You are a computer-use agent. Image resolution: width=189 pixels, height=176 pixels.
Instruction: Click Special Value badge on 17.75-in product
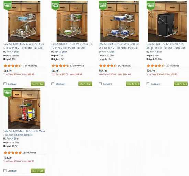click(103, 5)
